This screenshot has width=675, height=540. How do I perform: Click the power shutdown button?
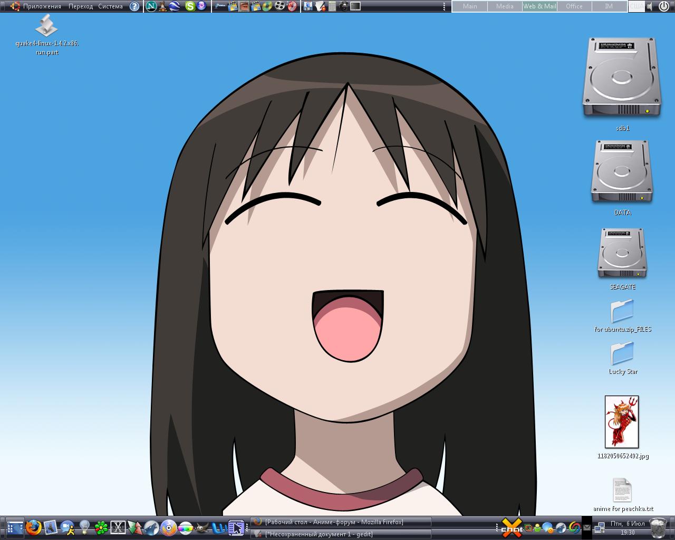coord(664,6)
